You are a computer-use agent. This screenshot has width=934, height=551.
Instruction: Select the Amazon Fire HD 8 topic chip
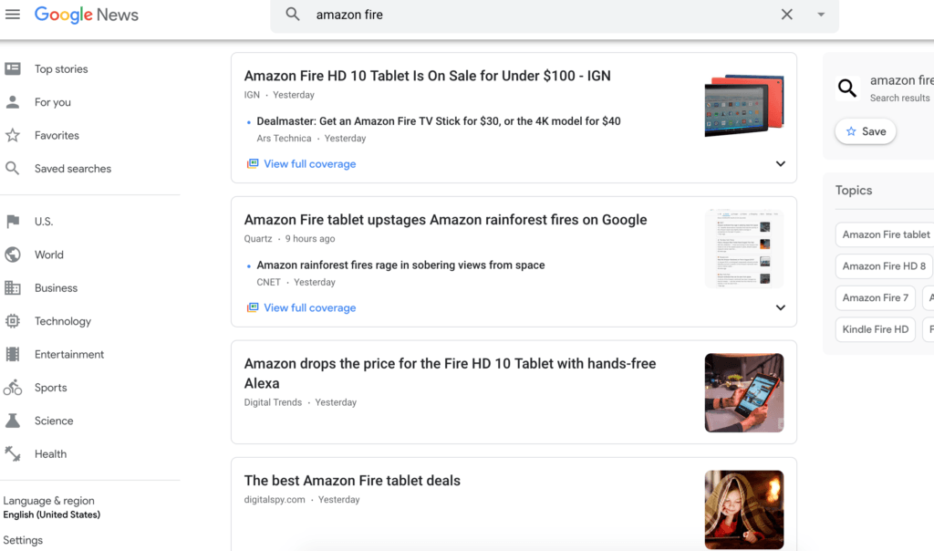pos(884,266)
